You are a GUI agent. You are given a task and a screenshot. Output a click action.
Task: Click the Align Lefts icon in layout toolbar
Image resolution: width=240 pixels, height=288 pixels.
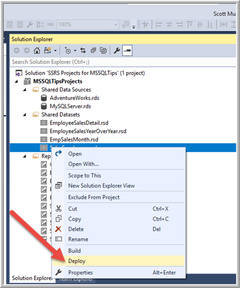point(159,24)
